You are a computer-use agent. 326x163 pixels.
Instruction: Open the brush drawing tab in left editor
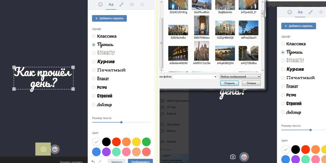(x=121, y=5)
